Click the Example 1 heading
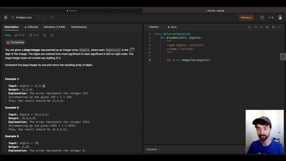Image resolution: width=286 pixels, height=161 pixels. [x=12, y=79]
